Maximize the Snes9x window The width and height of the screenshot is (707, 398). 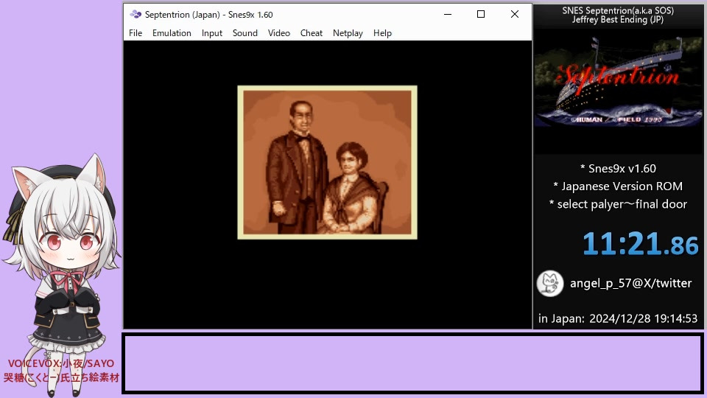pyautogui.click(x=481, y=15)
